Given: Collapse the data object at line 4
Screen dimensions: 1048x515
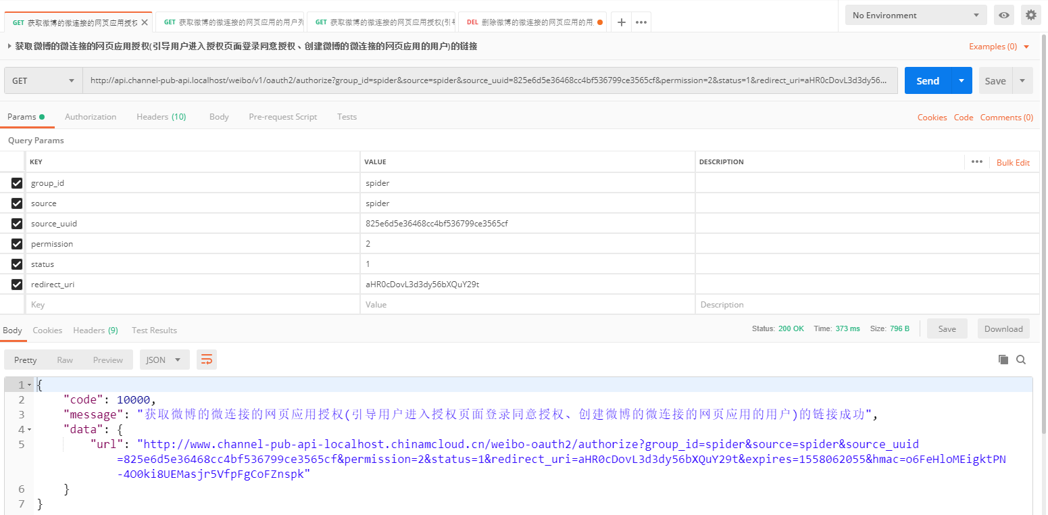Looking at the screenshot, I should click(29, 429).
